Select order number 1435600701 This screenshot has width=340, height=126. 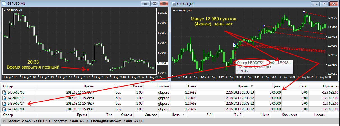point(16,109)
